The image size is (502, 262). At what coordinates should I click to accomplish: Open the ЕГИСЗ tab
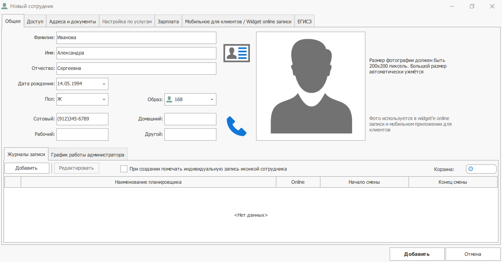[x=305, y=22]
